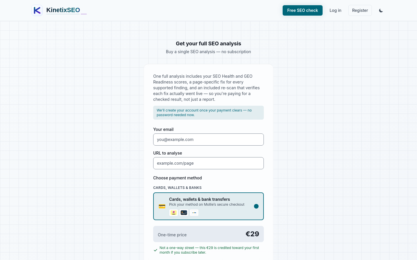Click the iDEAL Wero payment logo

[x=173, y=213]
